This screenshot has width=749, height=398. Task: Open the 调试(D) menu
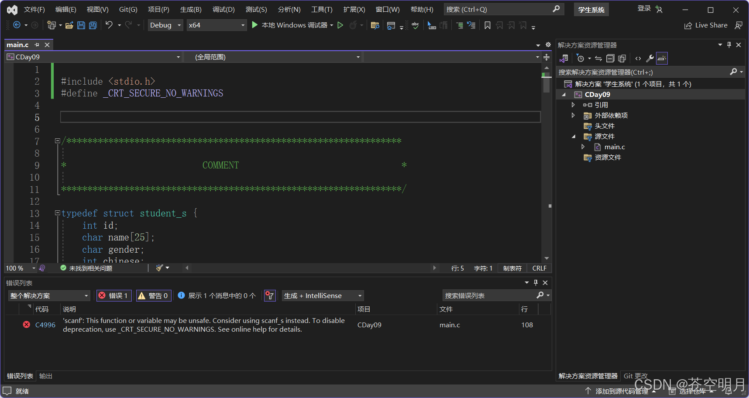tap(223, 9)
